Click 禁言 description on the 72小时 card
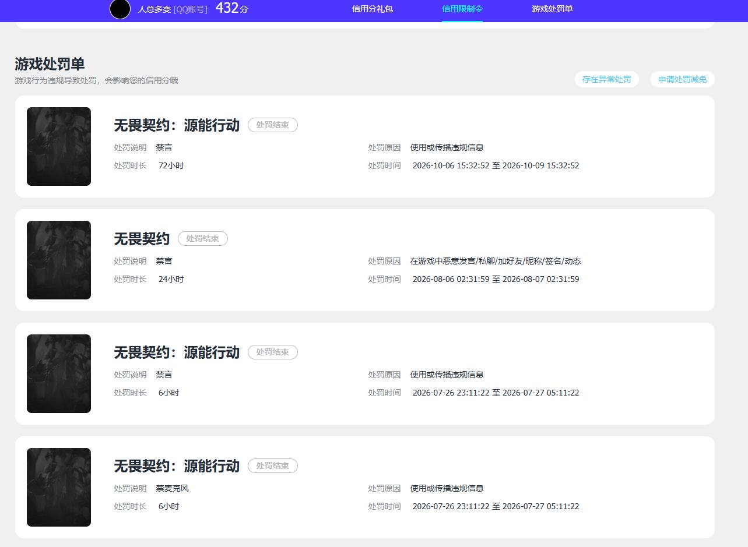 [x=164, y=147]
